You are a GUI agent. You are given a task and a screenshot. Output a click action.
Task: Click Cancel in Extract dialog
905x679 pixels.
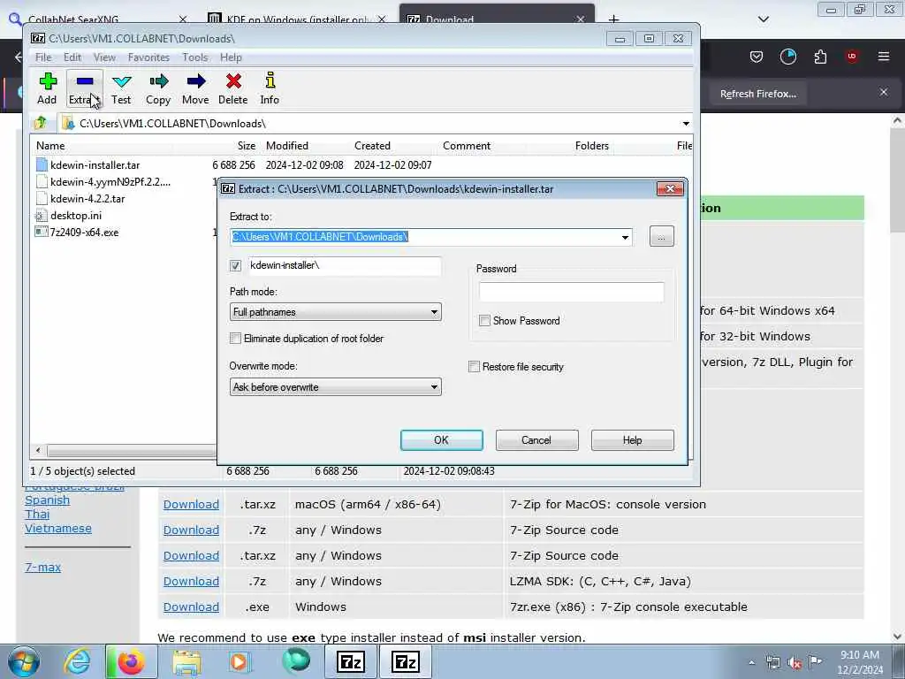(536, 440)
